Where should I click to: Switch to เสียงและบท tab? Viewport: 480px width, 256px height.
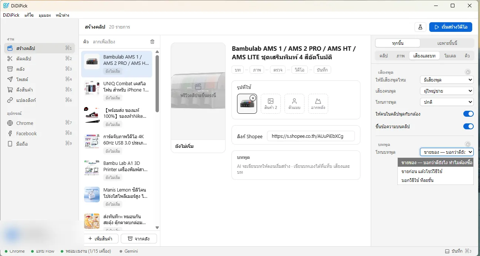pos(424,56)
